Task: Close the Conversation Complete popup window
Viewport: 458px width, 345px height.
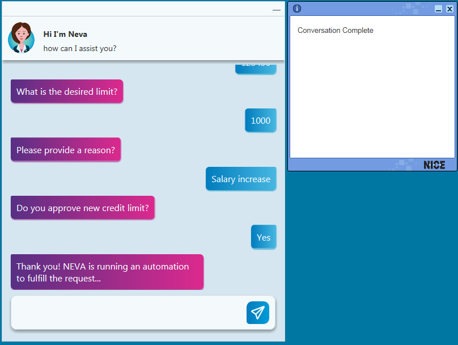Action: [449, 9]
